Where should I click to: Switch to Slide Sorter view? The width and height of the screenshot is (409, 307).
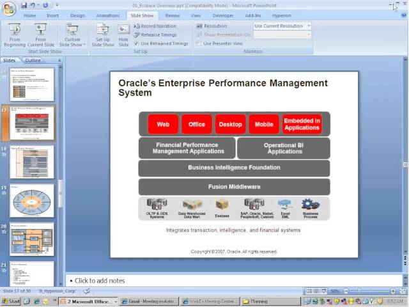point(316,291)
